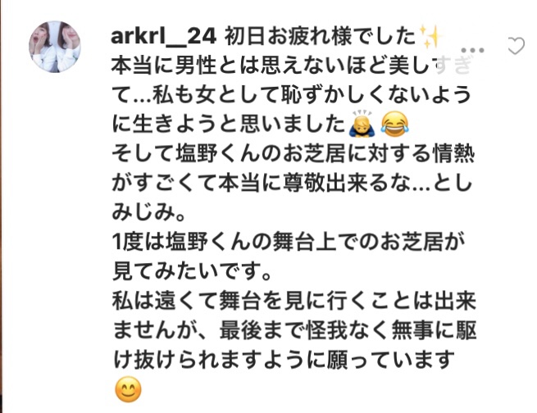This screenshot has width=537, height=413.
Task: Click the line そして塩野くんのお芝居に対する情熱
Action: (294, 153)
